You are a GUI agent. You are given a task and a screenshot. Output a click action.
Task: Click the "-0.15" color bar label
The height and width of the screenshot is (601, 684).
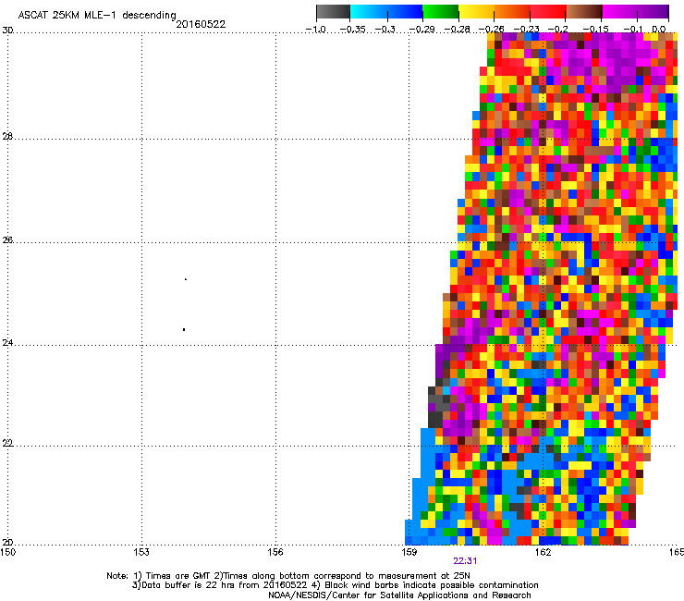595,30
